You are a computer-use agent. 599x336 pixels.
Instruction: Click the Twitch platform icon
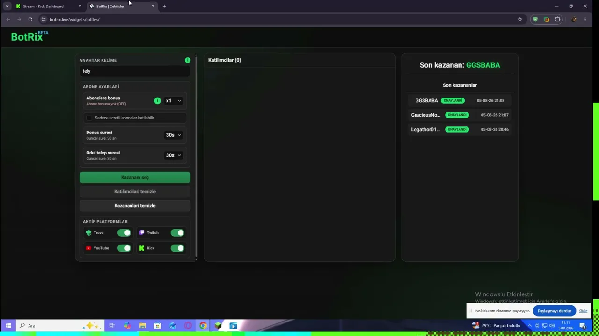[142, 233]
